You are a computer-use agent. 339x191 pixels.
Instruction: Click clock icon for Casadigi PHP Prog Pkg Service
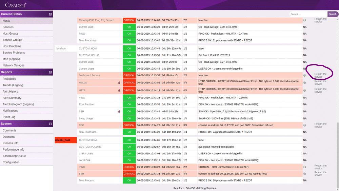(x=304, y=20)
